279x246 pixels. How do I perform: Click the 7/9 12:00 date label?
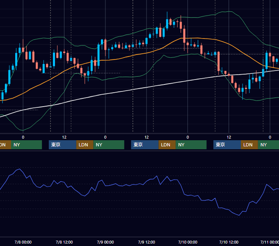coord(146,242)
